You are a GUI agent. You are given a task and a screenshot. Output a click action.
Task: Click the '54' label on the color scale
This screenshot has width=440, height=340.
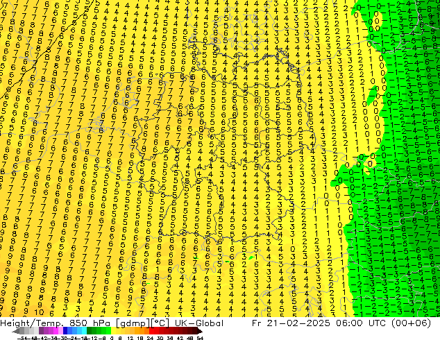click(200, 339)
